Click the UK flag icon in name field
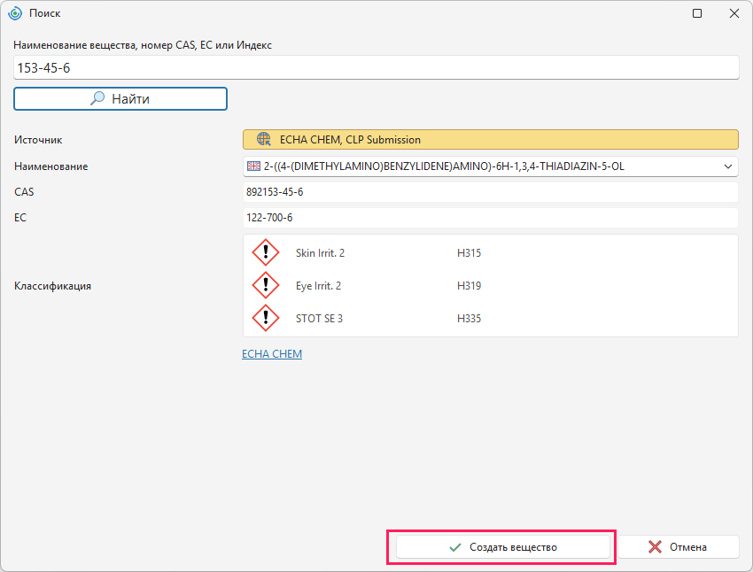The width and height of the screenshot is (753, 572). coord(253,166)
